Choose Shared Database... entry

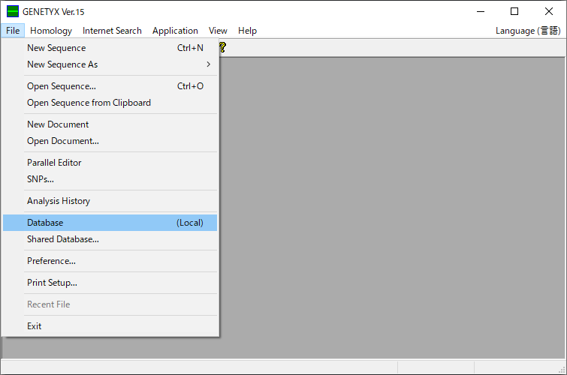click(110, 239)
